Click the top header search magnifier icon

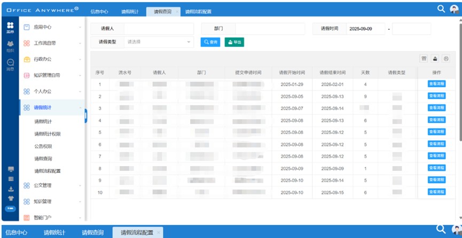pyautogui.click(x=441, y=9)
